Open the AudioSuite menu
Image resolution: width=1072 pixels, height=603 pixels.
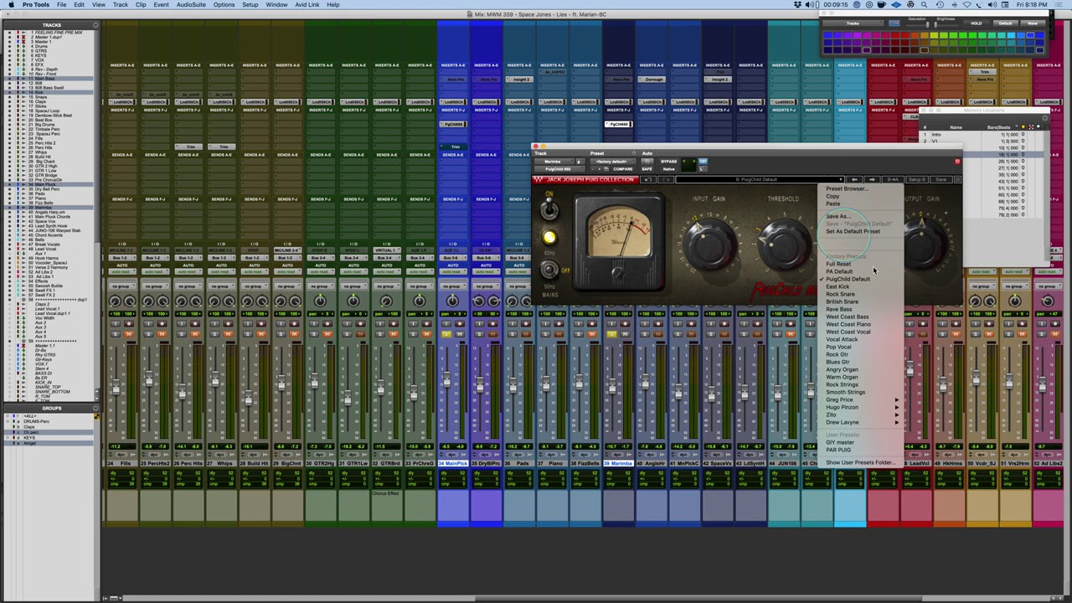[x=190, y=5]
